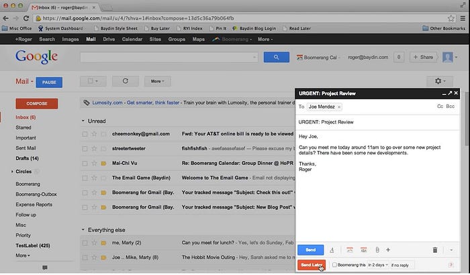Click importance marker on me, Marty email
The height and width of the screenshot is (275, 470).
click(103, 243)
